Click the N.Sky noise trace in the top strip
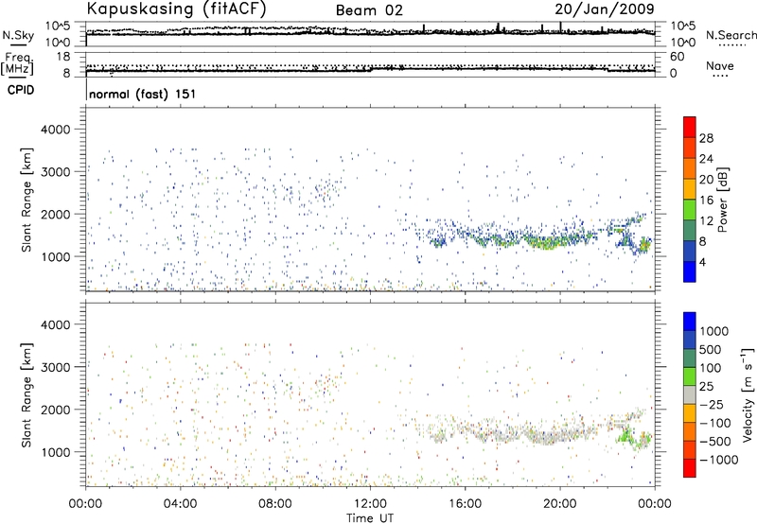This screenshot has width=757, height=524. pyautogui.click(x=370, y=33)
